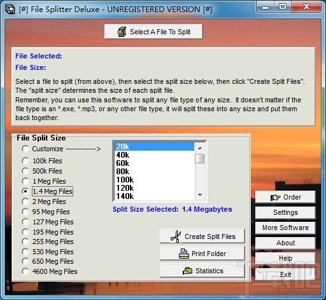Click the printer icon on Print Folder
Screen dimensions: 326x300
[x=183, y=254]
